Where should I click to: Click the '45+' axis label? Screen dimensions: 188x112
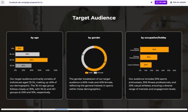point(13,49)
